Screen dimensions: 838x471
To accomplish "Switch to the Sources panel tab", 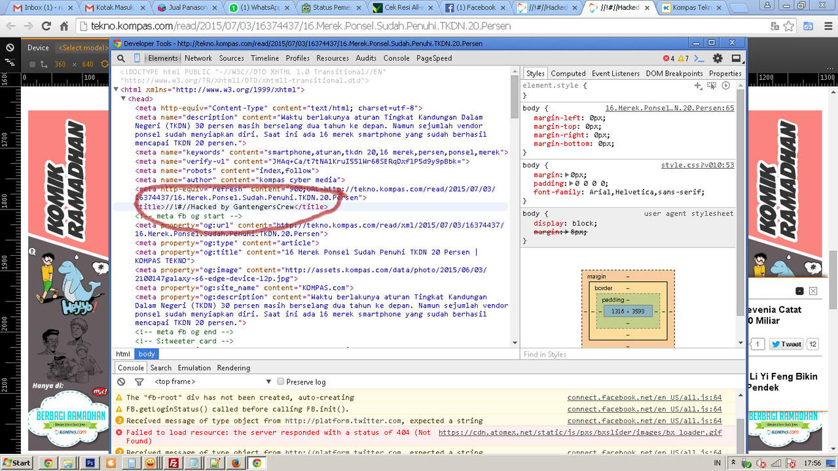I will (x=232, y=58).
